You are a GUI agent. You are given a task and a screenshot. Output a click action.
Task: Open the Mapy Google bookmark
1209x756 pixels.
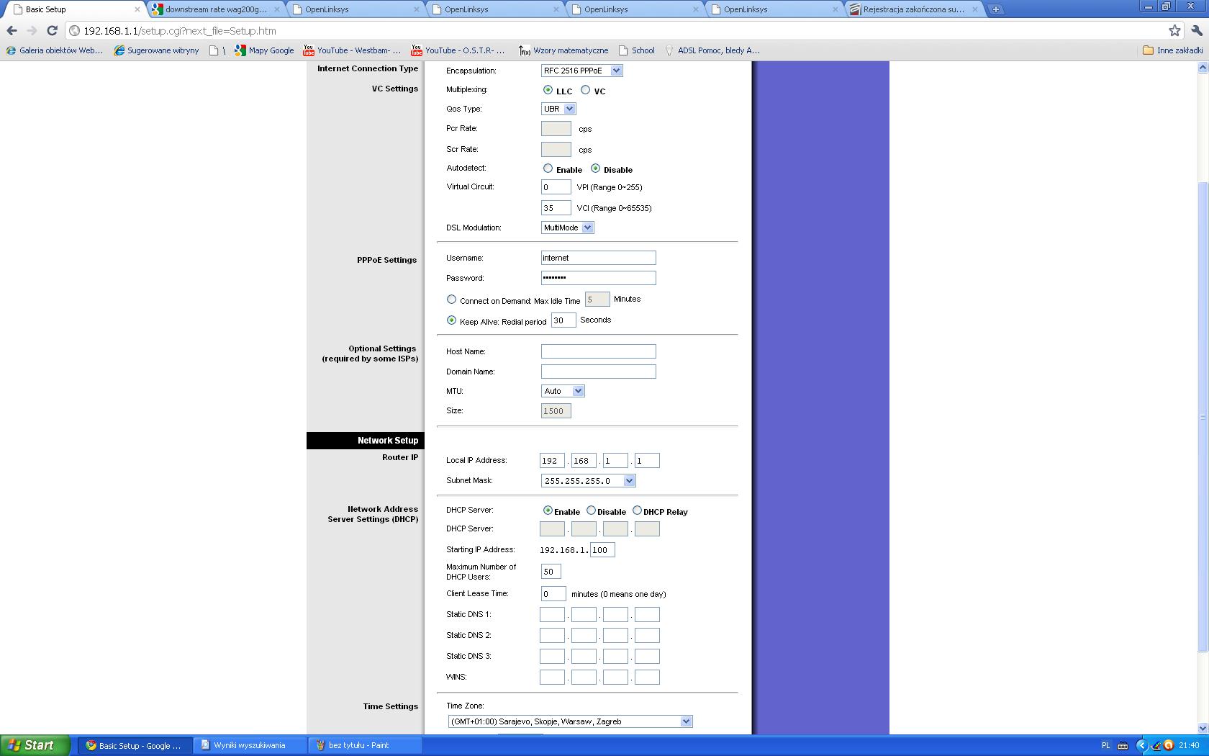point(264,50)
